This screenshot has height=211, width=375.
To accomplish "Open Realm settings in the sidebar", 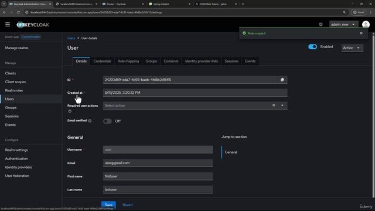I will pyautogui.click(x=16, y=150).
